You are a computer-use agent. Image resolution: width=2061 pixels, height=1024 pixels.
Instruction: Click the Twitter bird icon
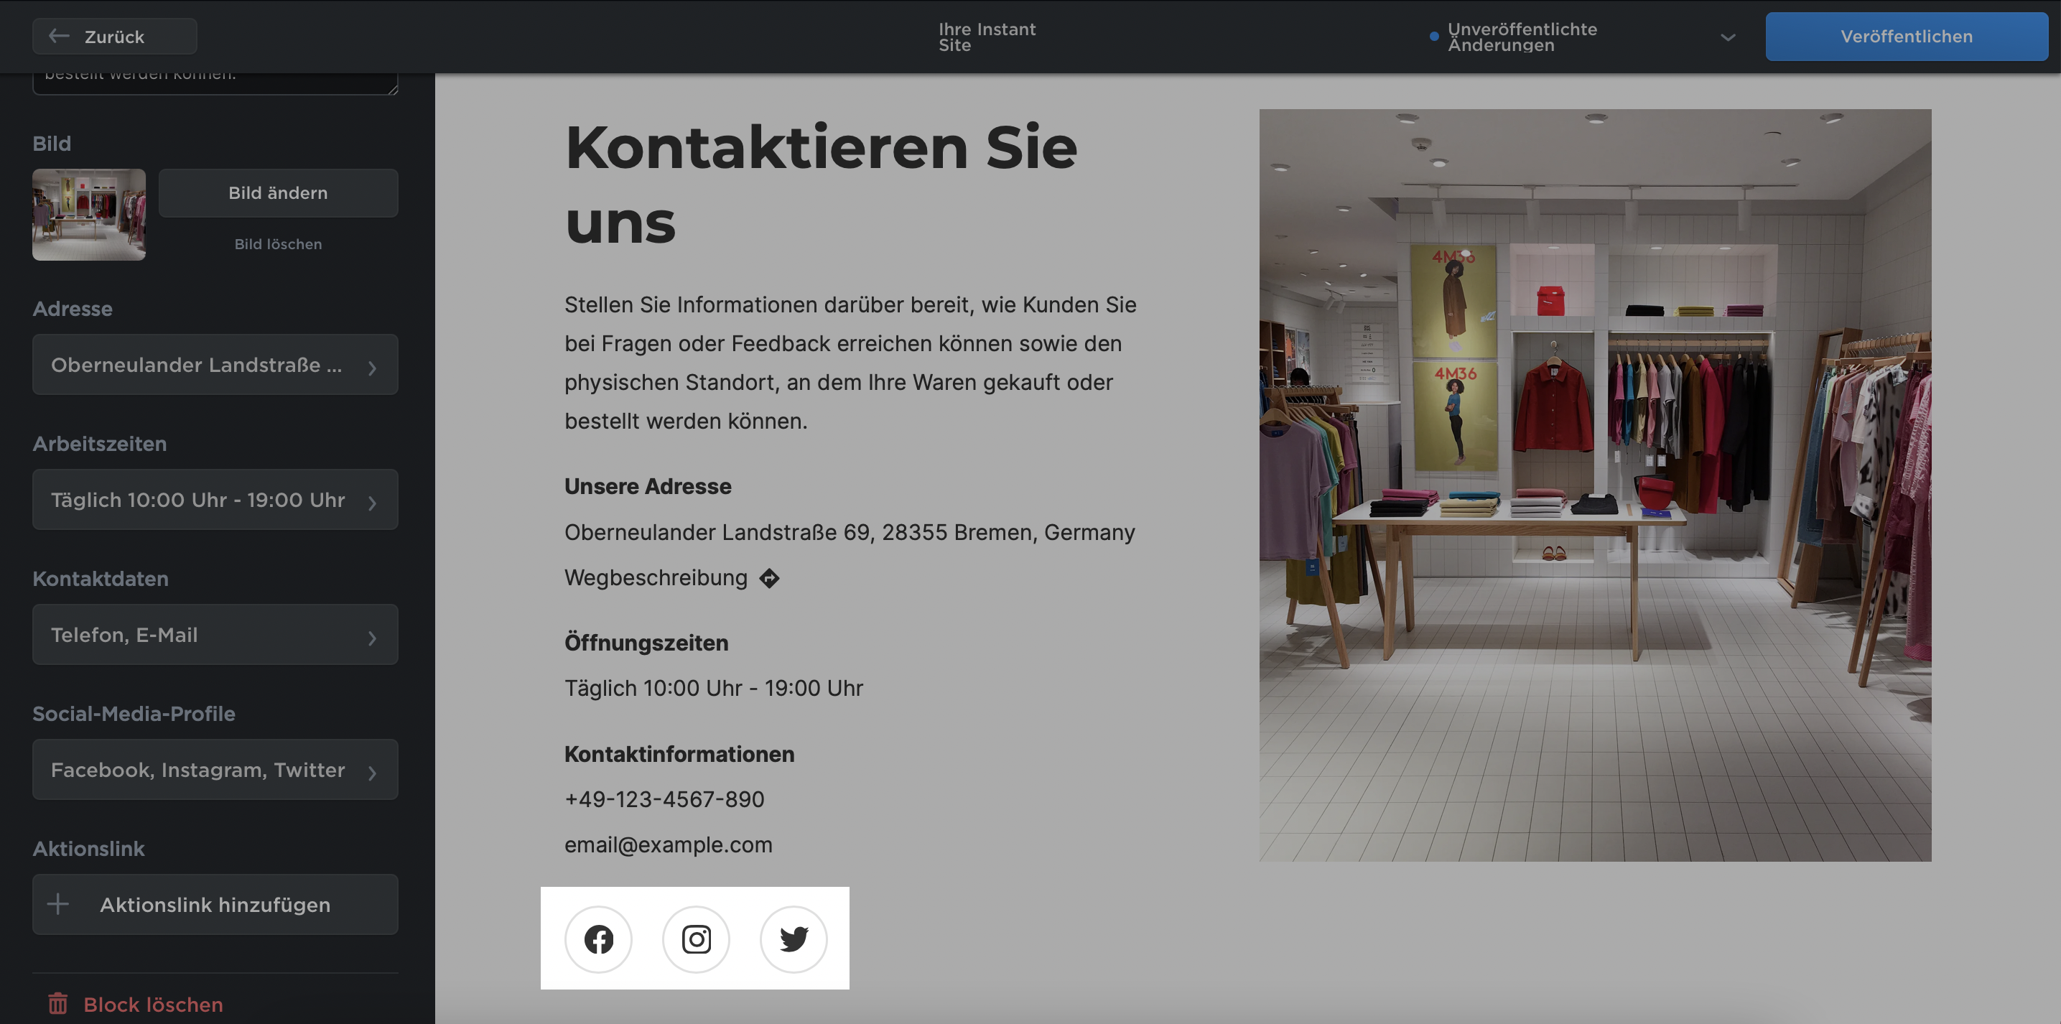coord(793,939)
